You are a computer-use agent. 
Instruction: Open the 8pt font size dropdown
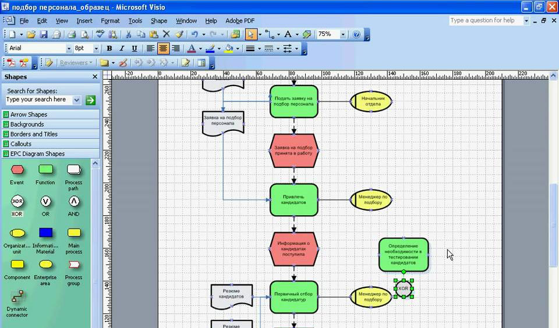pyautogui.click(x=96, y=49)
